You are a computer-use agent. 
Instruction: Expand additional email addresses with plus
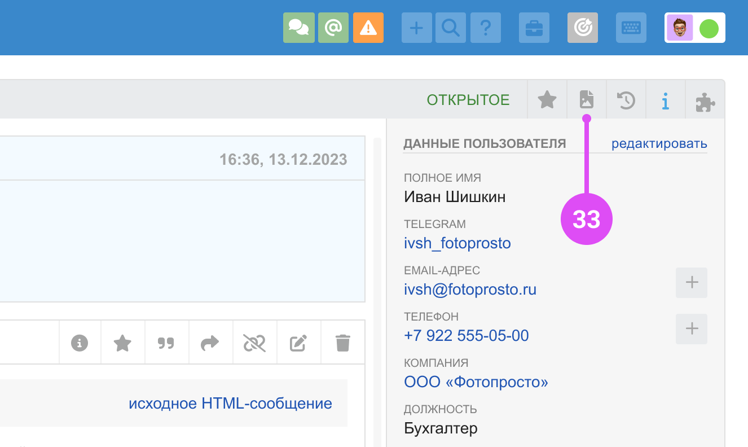click(x=692, y=282)
